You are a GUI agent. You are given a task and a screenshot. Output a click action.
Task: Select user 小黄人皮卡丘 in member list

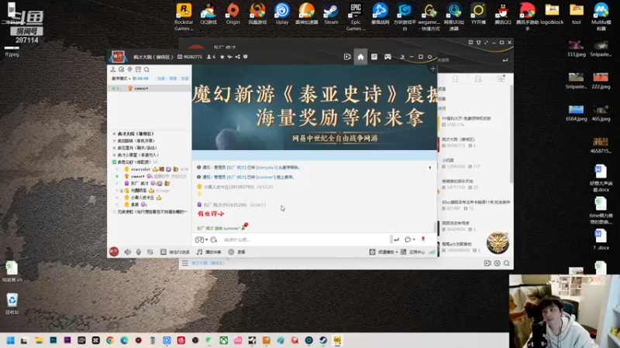click(x=143, y=198)
